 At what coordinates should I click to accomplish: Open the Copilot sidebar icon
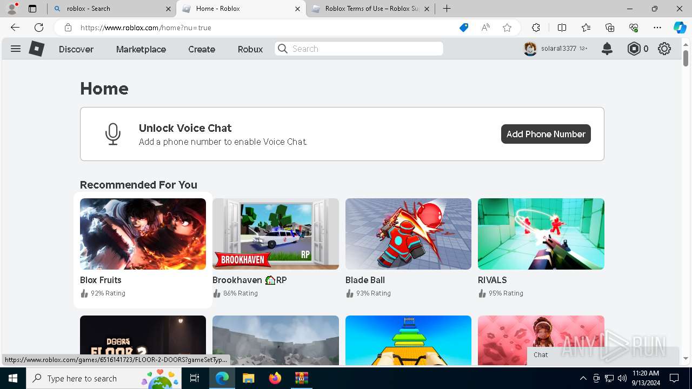[x=680, y=28]
